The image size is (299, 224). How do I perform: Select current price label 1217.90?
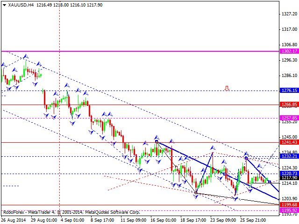289,177
